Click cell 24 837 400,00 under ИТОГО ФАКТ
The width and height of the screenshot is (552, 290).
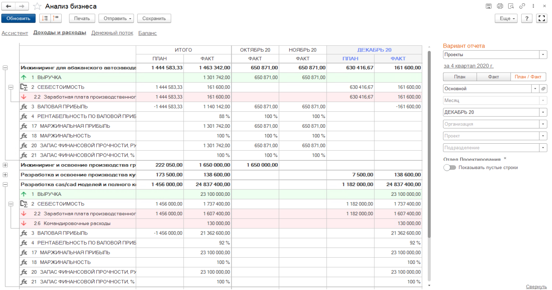coord(208,184)
